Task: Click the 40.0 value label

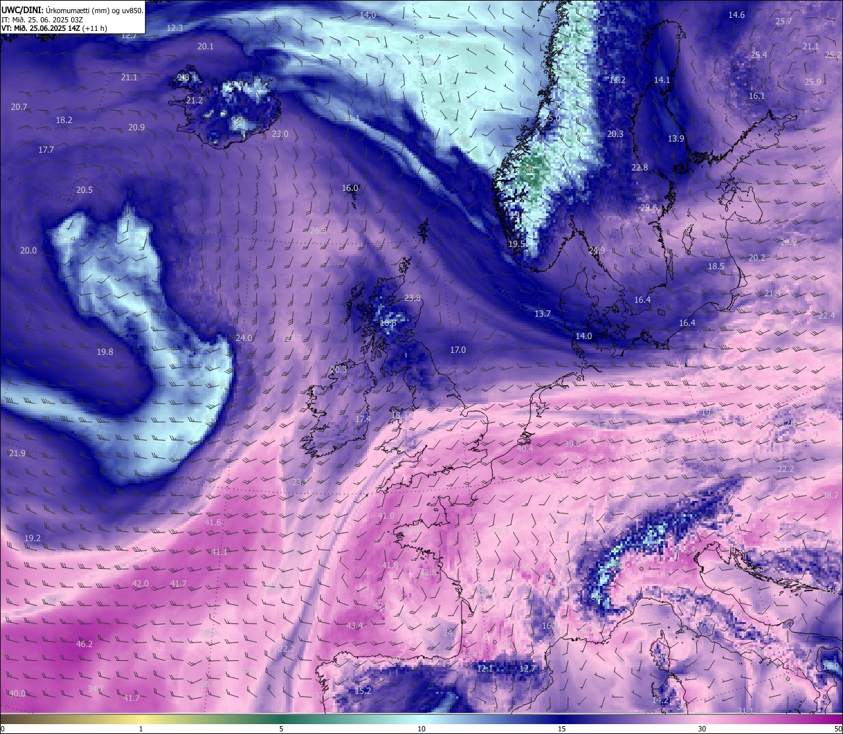Action: [x=17, y=693]
